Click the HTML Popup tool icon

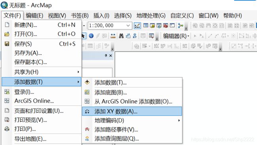[x=104, y=36]
